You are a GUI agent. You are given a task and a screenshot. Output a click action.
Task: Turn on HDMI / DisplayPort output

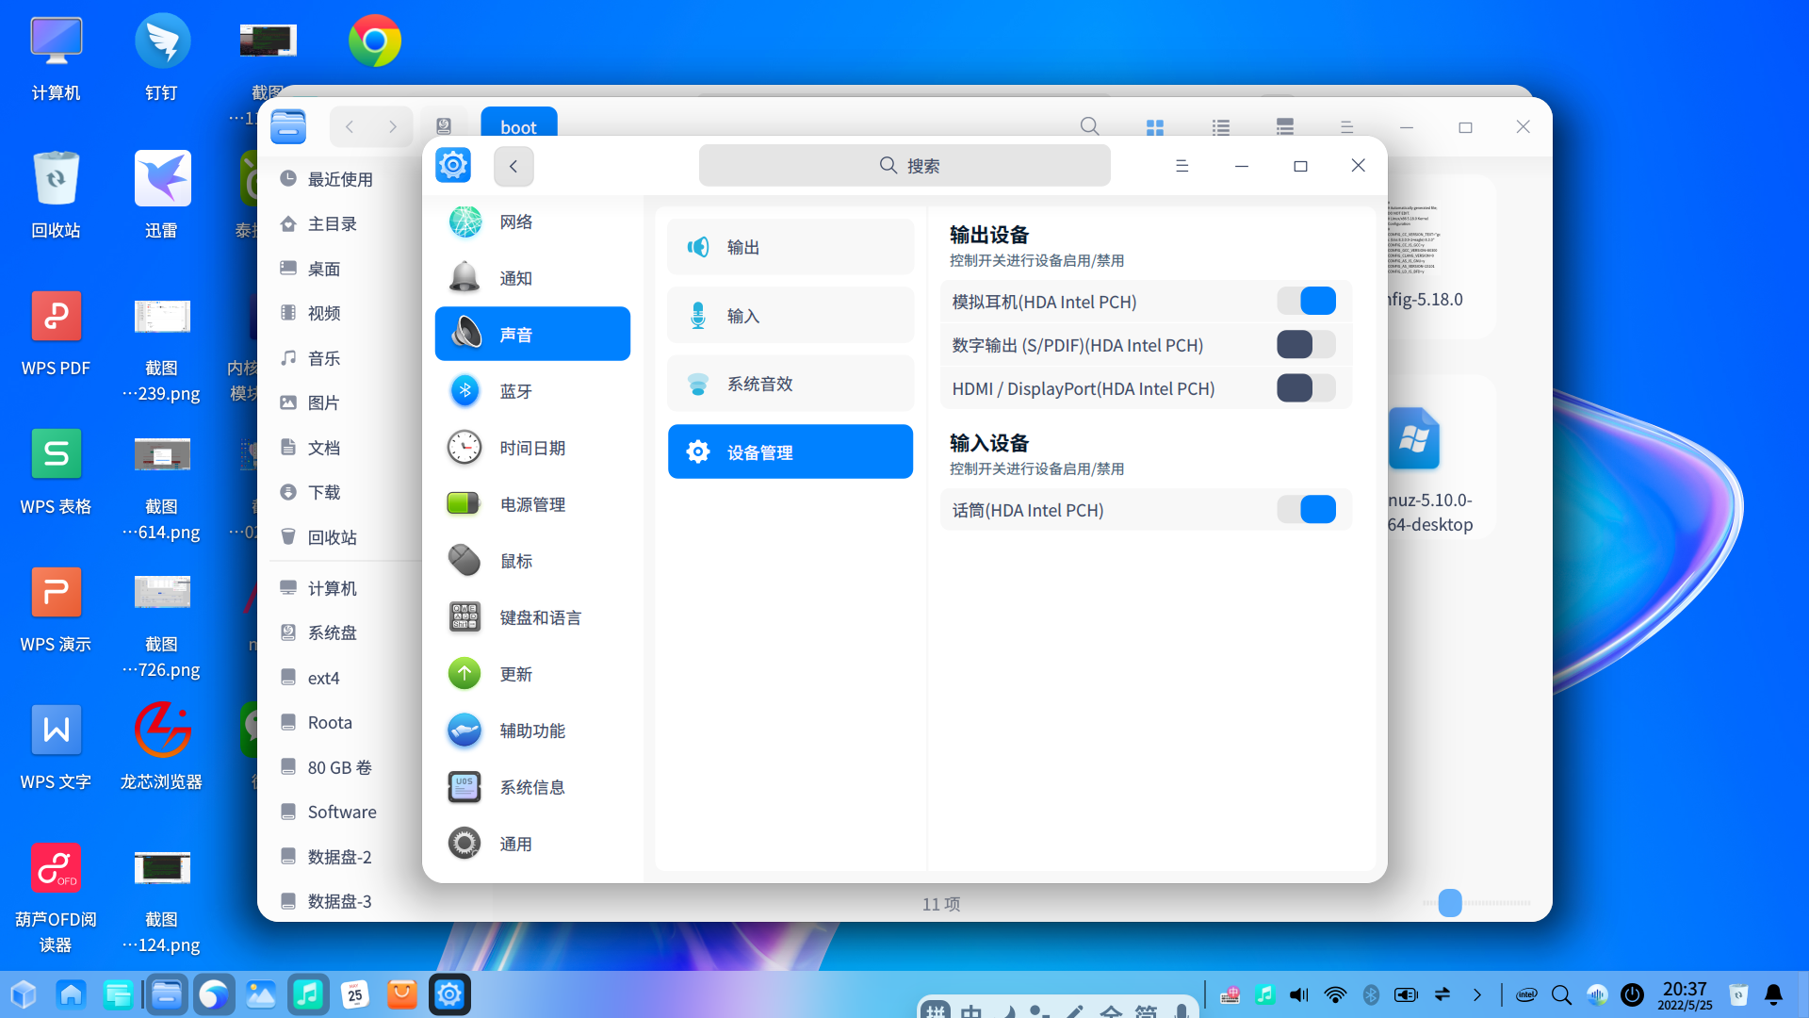pyautogui.click(x=1305, y=387)
